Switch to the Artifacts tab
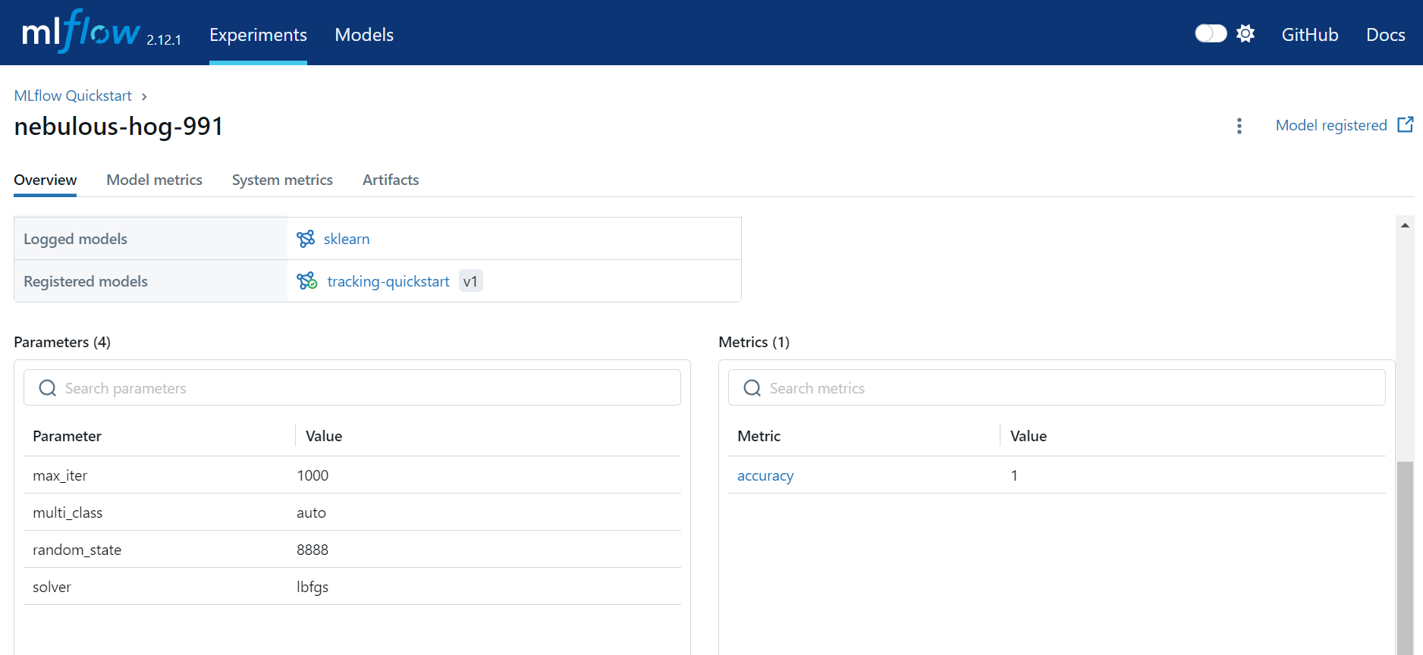This screenshot has height=655, width=1423. coord(391,180)
